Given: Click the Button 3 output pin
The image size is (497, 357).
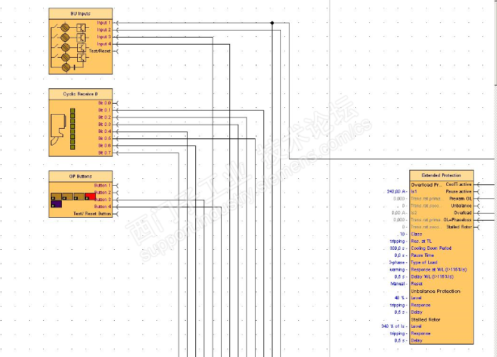Looking at the screenshot, I should (x=115, y=200).
